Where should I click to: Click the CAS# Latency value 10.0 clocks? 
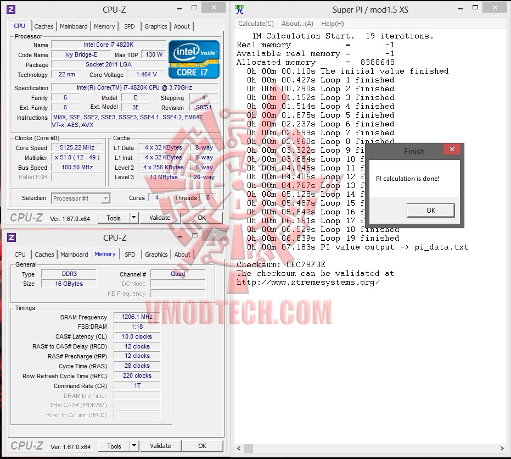coord(137,336)
